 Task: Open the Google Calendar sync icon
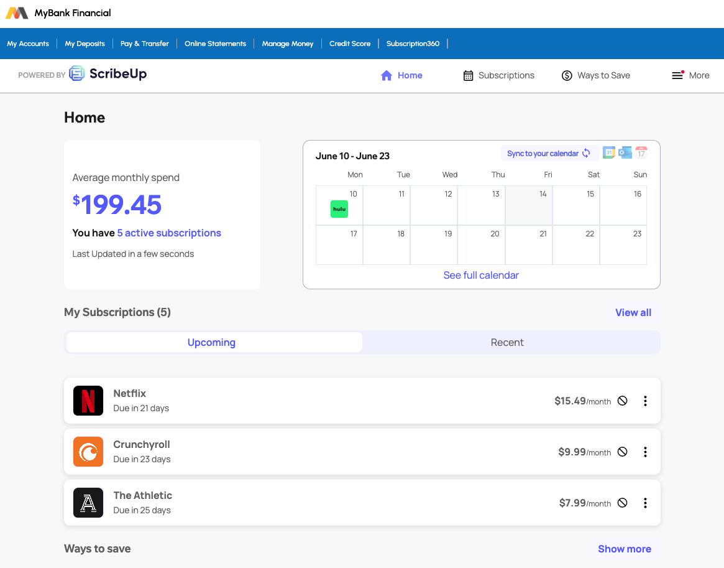(608, 152)
